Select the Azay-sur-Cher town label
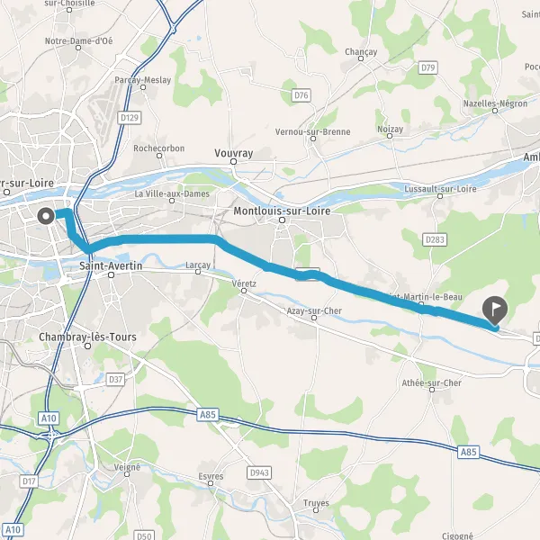Screen dimensions: 540x540 coord(314,310)
